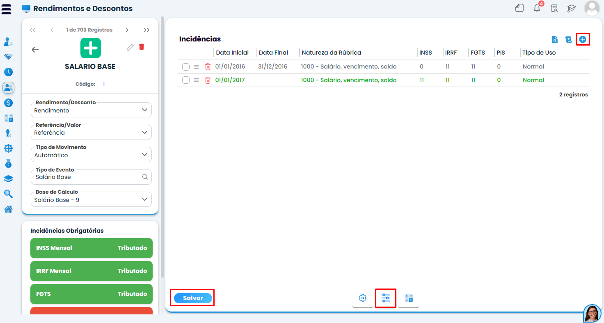Click the search icon in Tipo de Evento
Viewport: 604px width, 323px height.
click(x=145, y=177)
